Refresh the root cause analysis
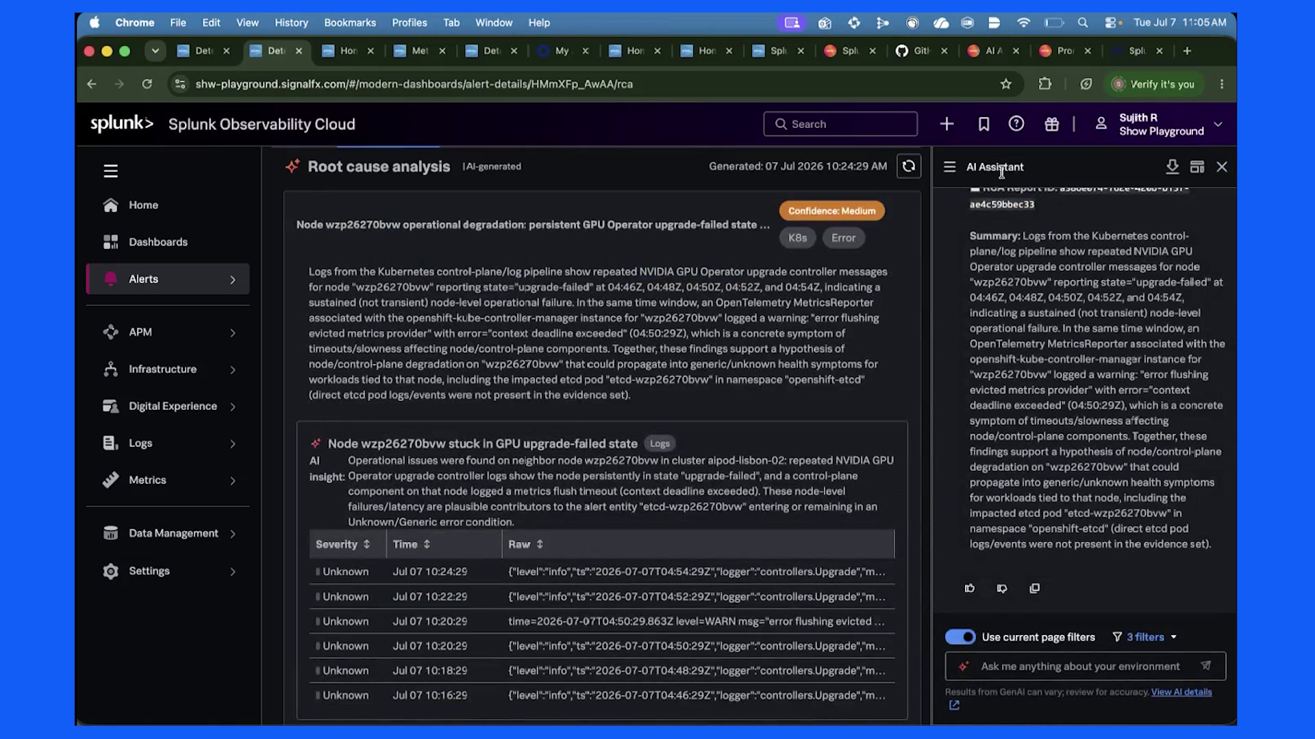1315x739 pixels. [909, 166]
